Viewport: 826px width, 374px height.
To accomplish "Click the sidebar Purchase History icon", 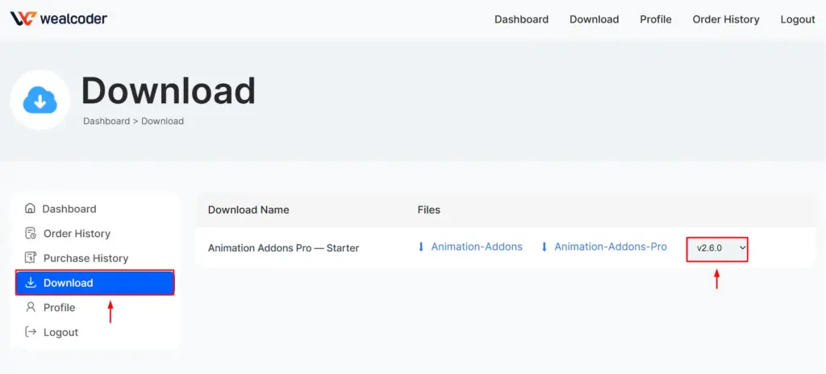I will (31, 258).
